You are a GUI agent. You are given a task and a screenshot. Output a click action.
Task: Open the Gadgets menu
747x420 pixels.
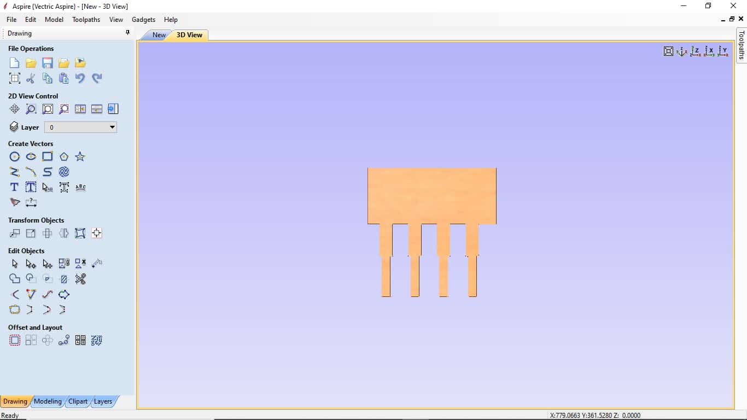(143, 19)
